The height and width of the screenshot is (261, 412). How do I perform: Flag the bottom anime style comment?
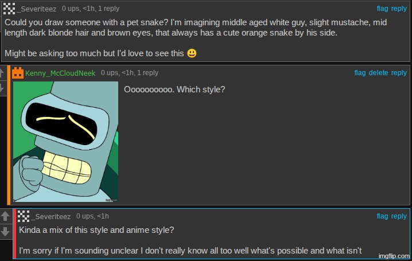click(x=382, y=216)
